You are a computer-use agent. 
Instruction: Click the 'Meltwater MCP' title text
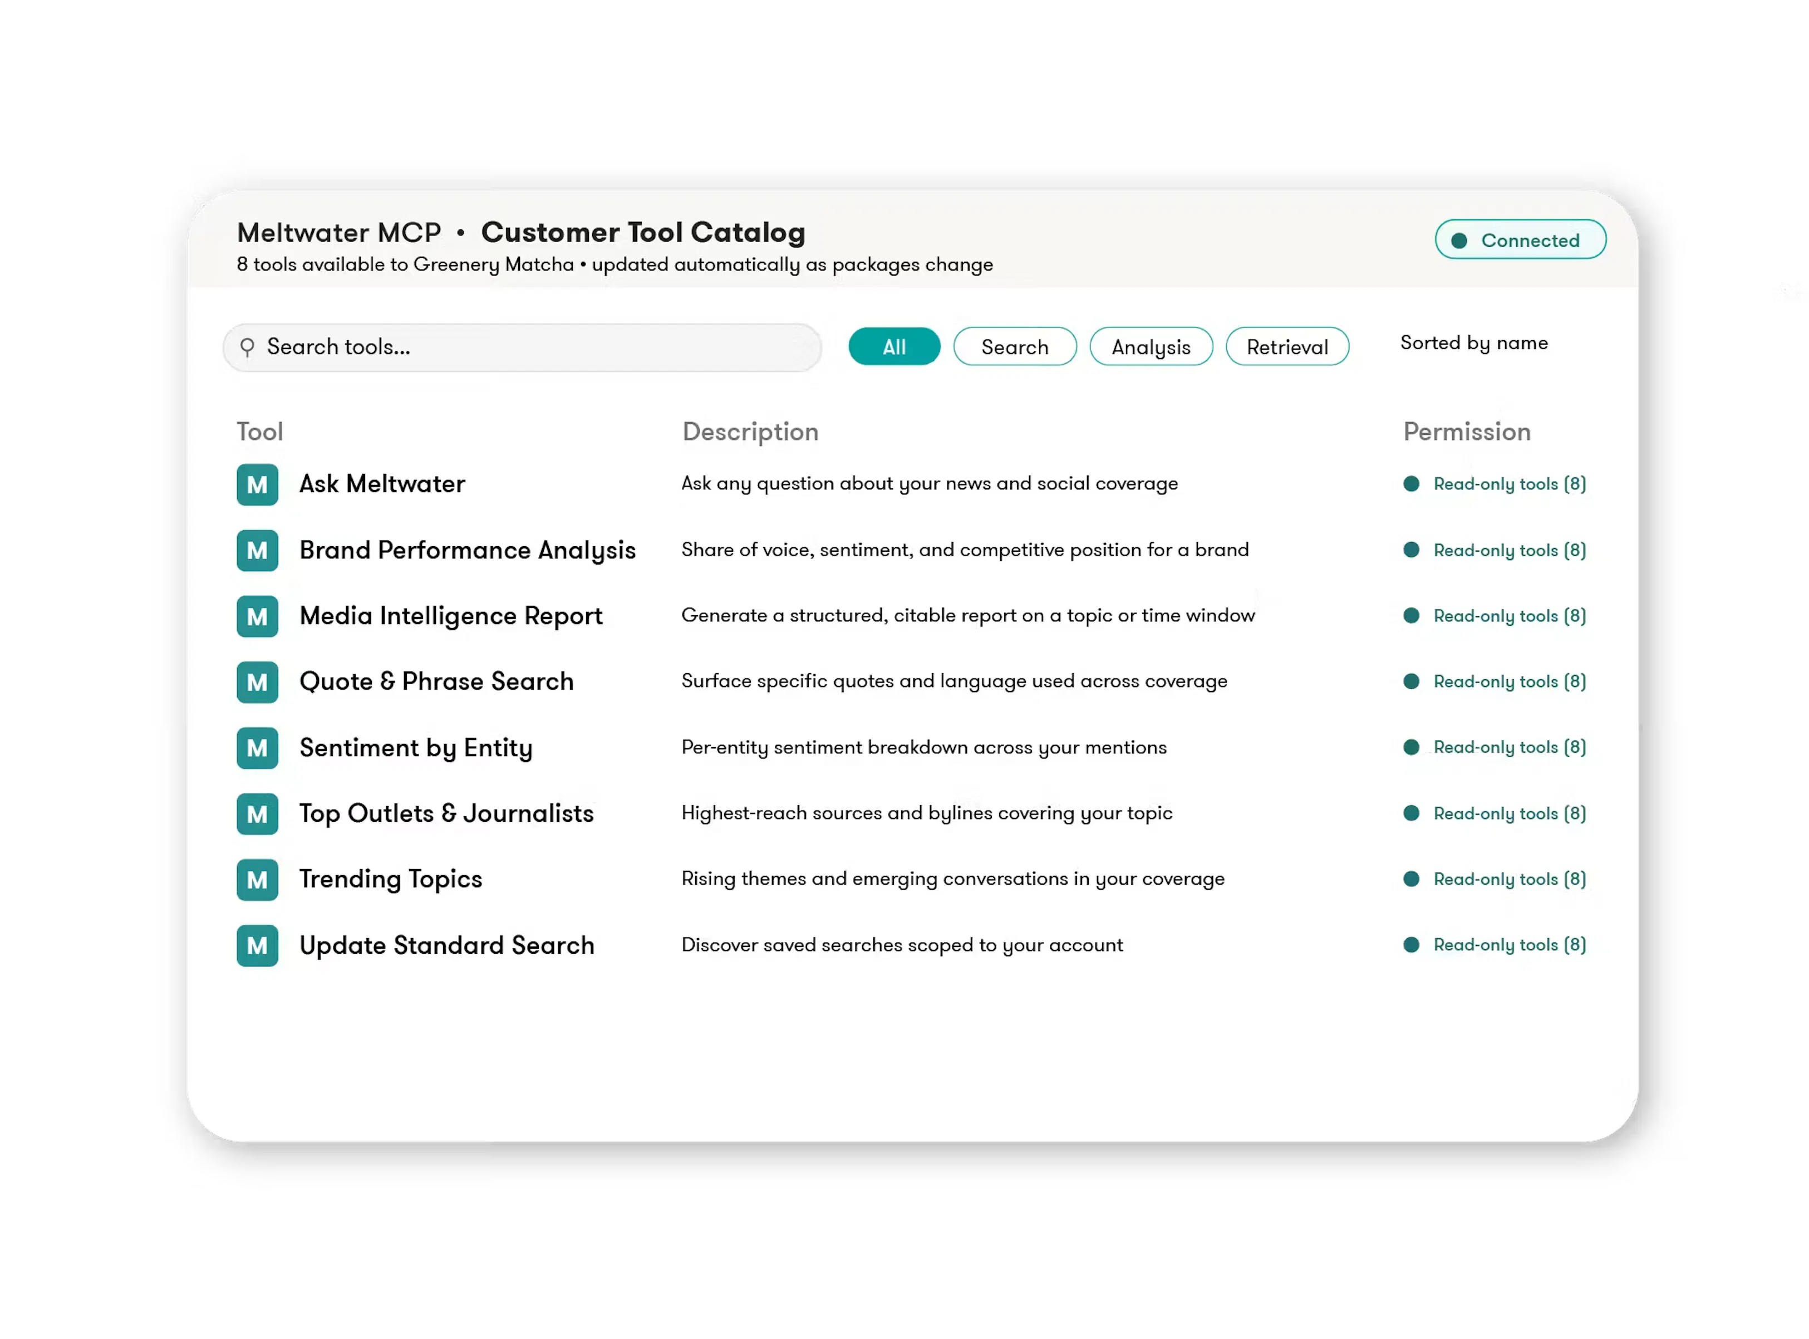coord(340,233)
